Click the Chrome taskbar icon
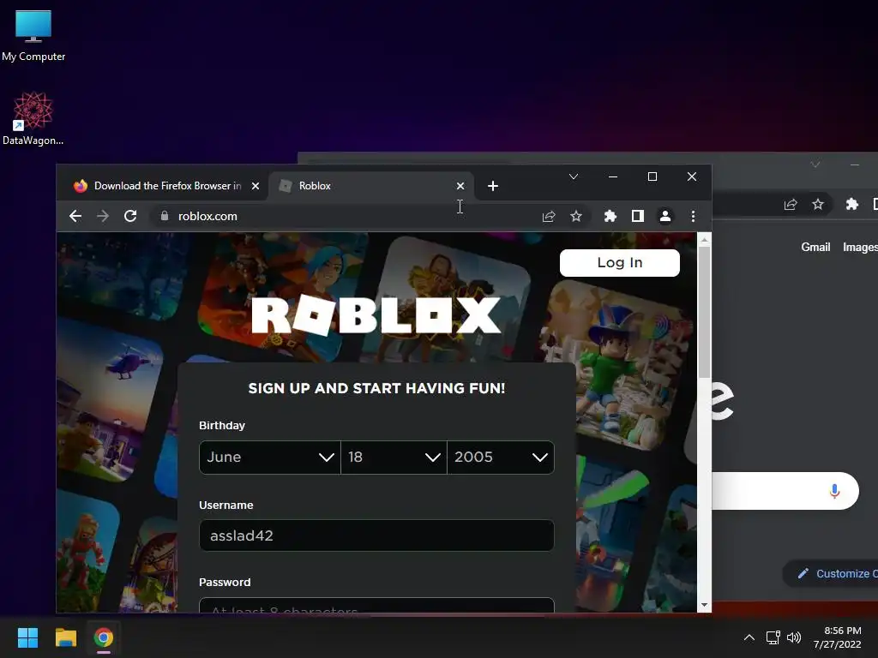This screenshot has height=658, width=878. (x=104, y=637)
